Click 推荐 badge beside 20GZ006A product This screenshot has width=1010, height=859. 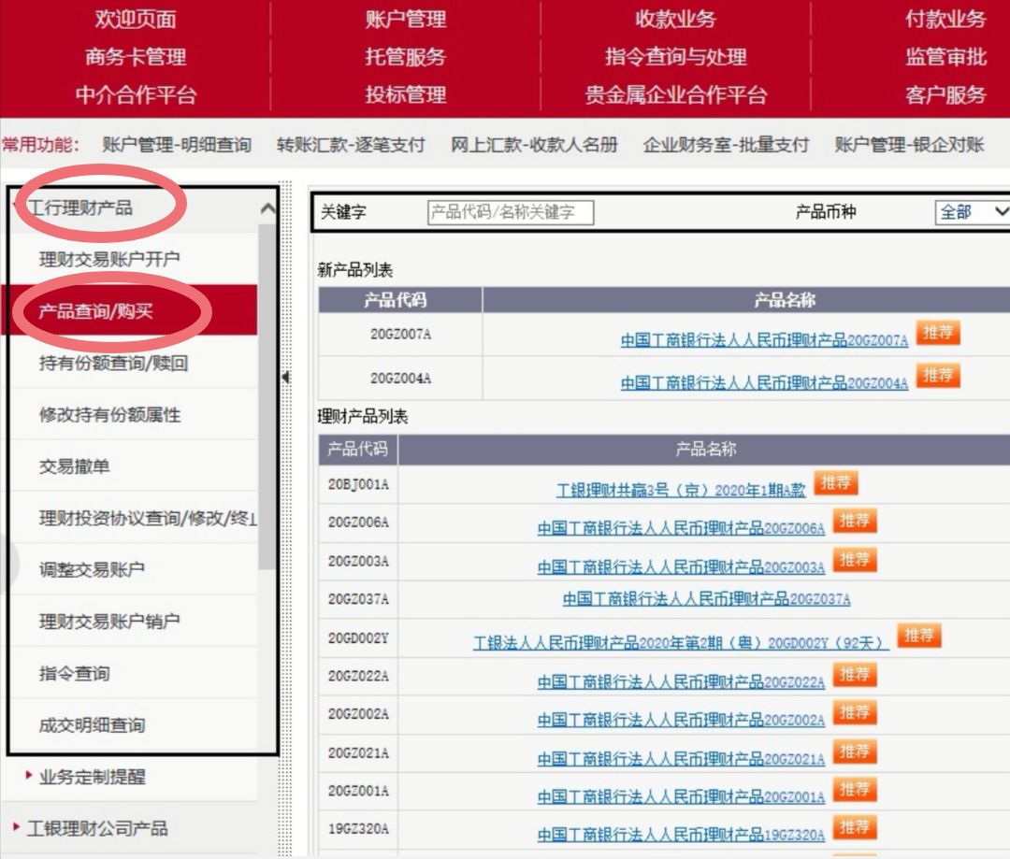(855, 521)
